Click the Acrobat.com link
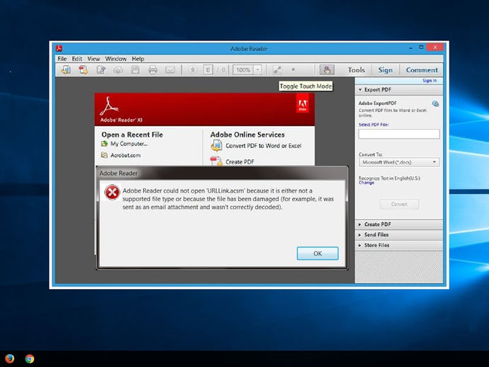Viewport: 489px width, 367px height. [125, 155]
